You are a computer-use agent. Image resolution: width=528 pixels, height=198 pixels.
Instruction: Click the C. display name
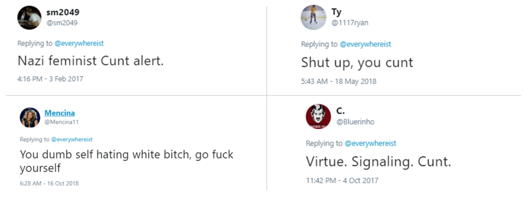tap(340, 111)
